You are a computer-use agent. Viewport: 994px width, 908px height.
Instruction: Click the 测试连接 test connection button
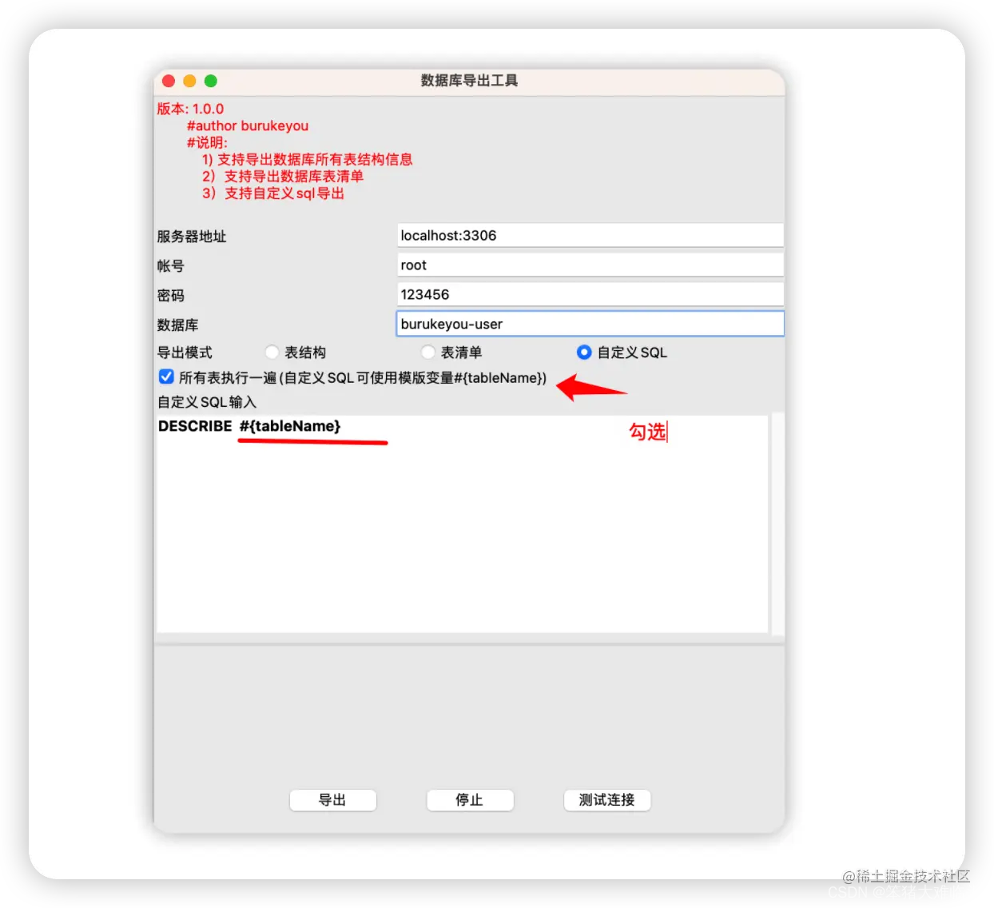click(x=607, y=799)
